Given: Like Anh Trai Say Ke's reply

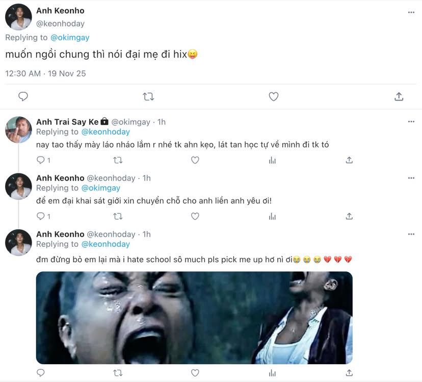Looking at the screenshot, I should (x=195, y=160).
